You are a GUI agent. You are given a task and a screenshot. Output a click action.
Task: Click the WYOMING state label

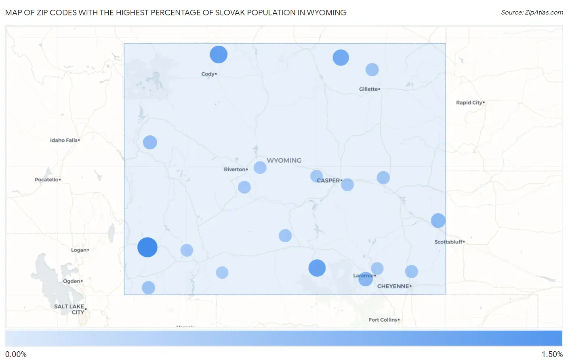(x=284, y=160)
